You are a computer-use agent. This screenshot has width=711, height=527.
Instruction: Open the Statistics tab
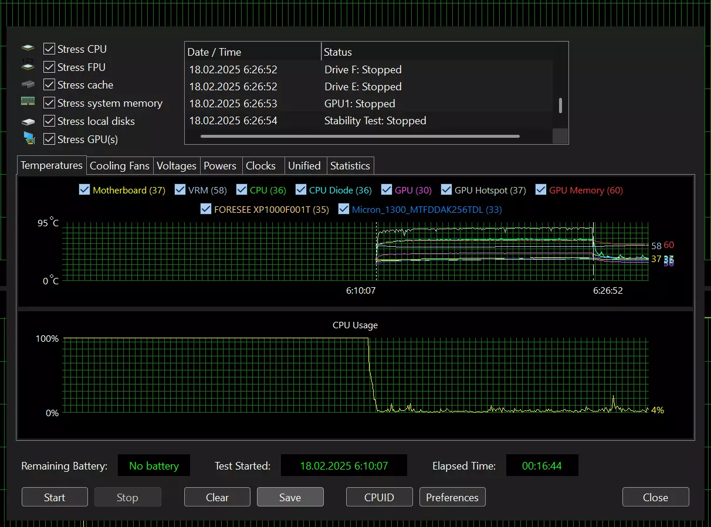click(350, 166)
